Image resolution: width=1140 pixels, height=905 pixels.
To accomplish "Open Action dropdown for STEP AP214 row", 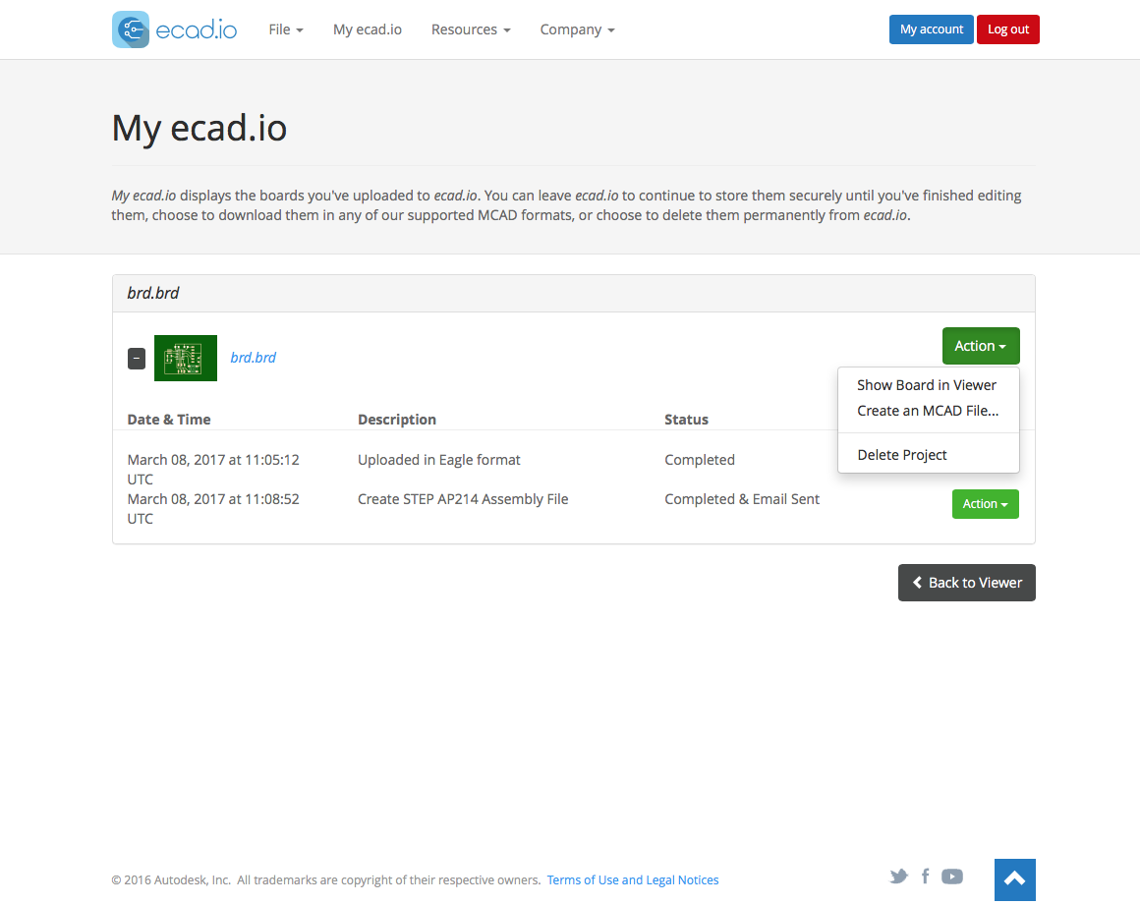I will (x=985, y=504).
